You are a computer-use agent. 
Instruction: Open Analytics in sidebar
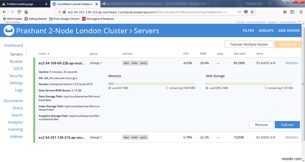[x=15, y=122]
